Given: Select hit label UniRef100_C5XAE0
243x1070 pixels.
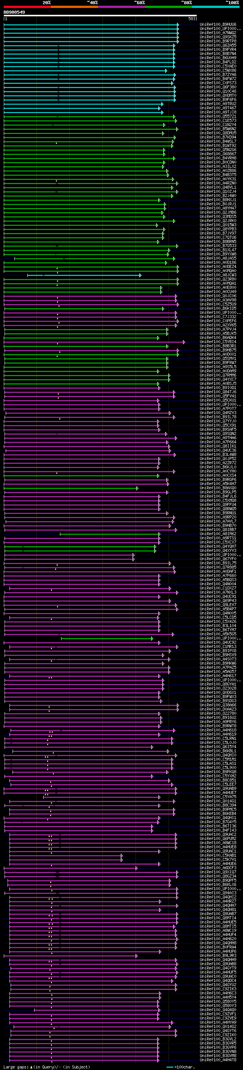Looking at the screenshot, I should (218, 66).
